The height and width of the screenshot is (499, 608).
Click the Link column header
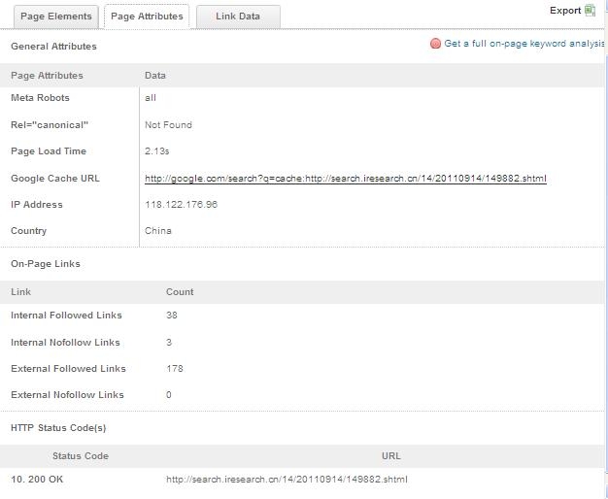click(x=21, y=292)
